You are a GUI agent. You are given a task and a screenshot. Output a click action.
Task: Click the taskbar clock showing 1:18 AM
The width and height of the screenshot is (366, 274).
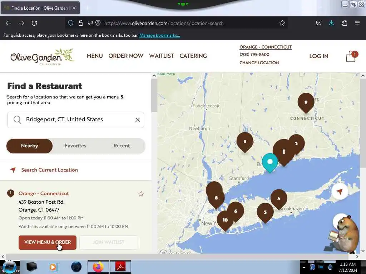[x=348, y=267]
